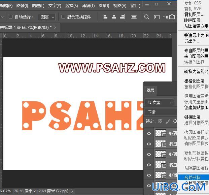Toggle the 自动选择 checkbox
The width and height of the screenshot is (209, 195).
[10, 17]
